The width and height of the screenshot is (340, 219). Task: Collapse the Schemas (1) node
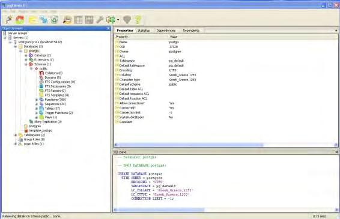pyautogui.click(x=26, y=64)
